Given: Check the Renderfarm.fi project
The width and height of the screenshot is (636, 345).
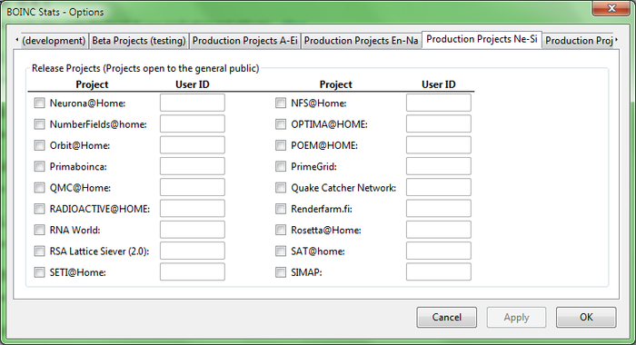Looking at the screenshot, I should (x=281, y=209).
